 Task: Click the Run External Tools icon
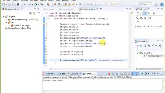click(48, 4)
